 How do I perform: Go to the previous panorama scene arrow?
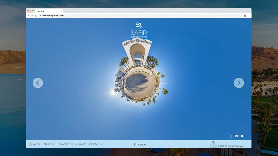(38, 83)
